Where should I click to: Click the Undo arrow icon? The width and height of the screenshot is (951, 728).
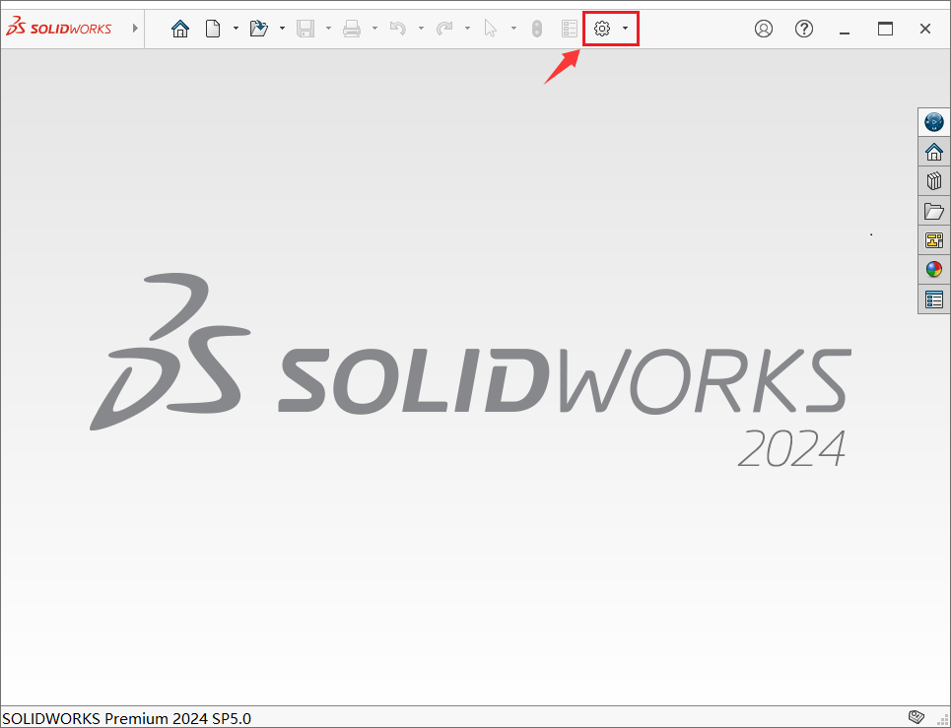tap(398, 29)
